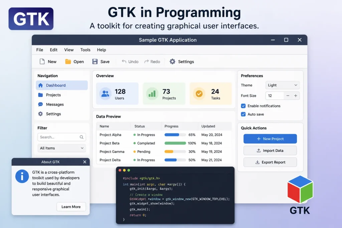Click the upload icon on Import Data
This screenshot has height=228, width=342.
(x=259, y=151)
